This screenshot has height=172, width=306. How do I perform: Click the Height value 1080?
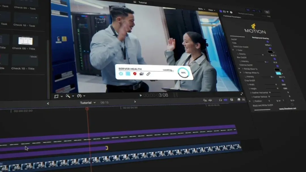pyautogui.click(x=285, y=89)
